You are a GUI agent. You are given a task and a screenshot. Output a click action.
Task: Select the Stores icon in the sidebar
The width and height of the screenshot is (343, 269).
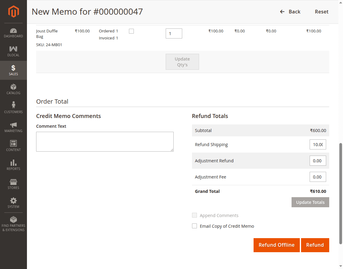click(x=13, y=184)
